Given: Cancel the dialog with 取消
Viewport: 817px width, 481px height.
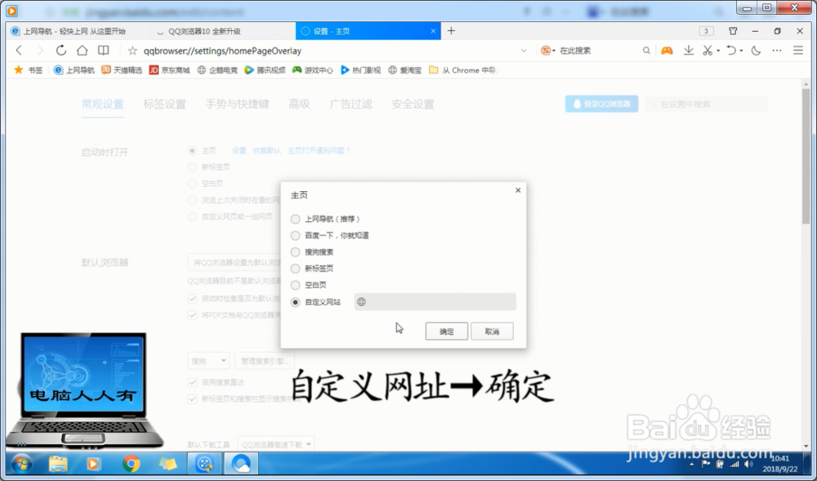Looking at the screenshot, I should (492, 331).
